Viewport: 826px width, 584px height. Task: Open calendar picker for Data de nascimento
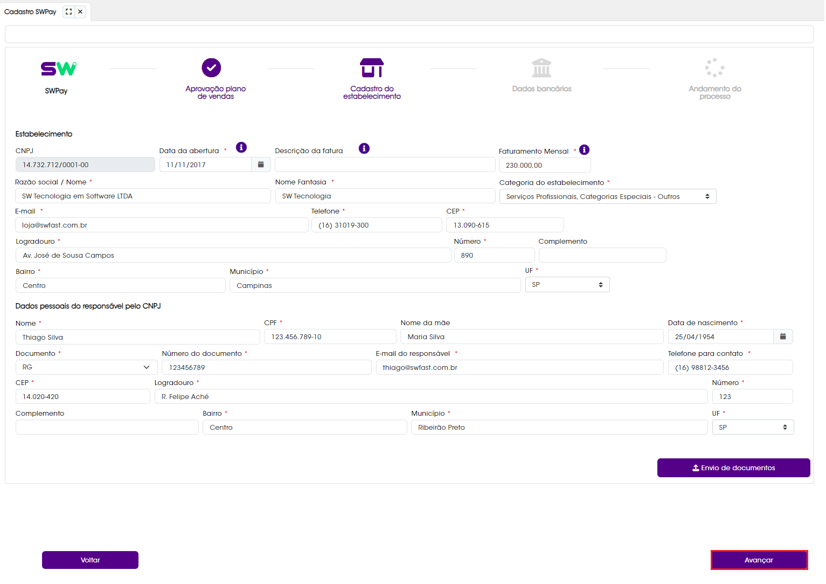(x=783, y=336)
